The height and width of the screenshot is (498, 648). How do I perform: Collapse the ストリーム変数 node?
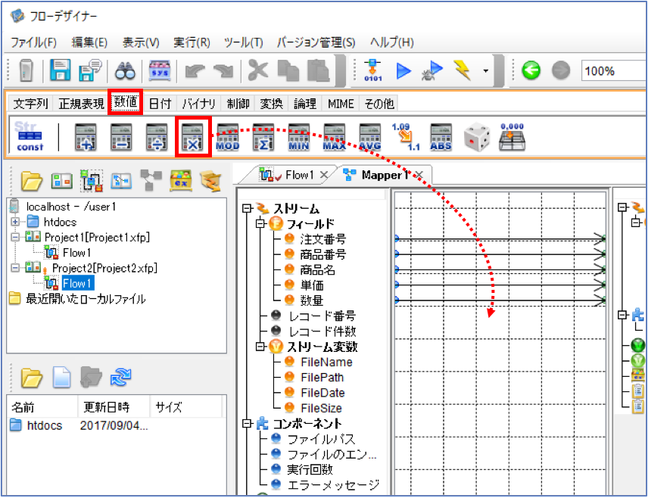(x=260, y=347)
